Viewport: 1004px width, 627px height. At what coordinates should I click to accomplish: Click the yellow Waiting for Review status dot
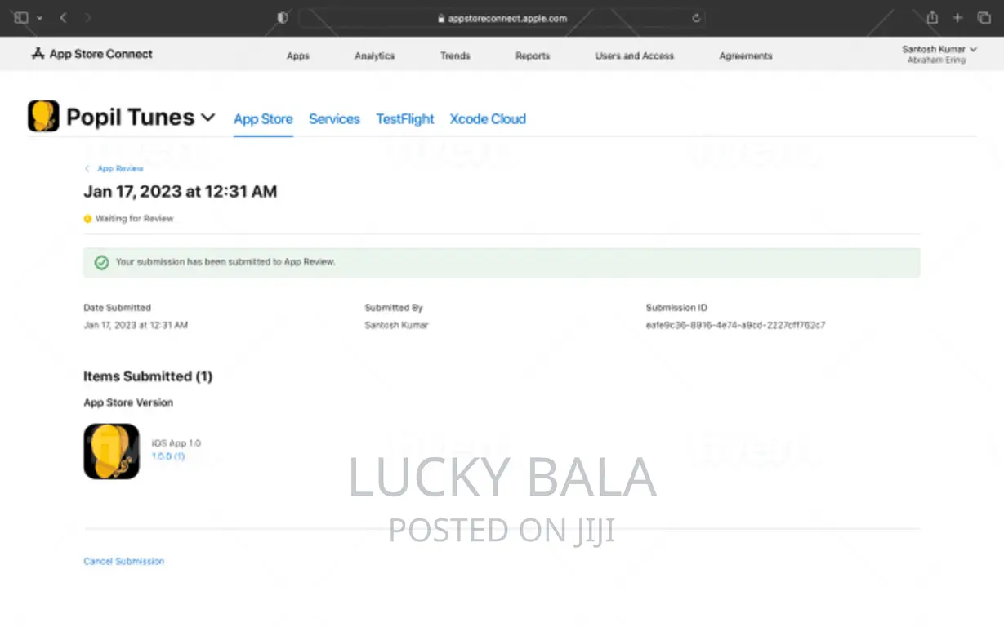pyautogui.click(x=87, y=219)
